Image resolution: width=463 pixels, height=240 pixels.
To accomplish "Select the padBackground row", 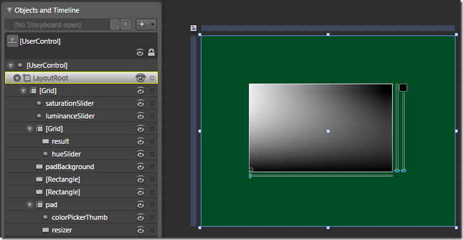I will point(81,167).
